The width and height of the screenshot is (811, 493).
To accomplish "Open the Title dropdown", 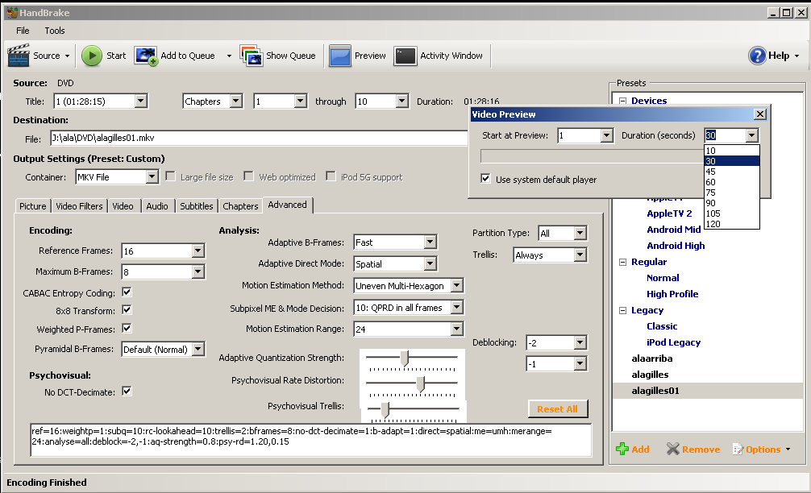I will [141, 101].
